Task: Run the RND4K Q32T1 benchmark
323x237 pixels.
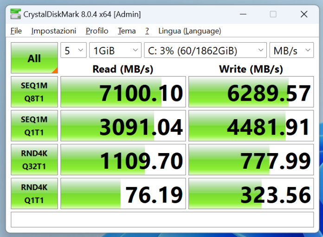Action: (34, 160)
